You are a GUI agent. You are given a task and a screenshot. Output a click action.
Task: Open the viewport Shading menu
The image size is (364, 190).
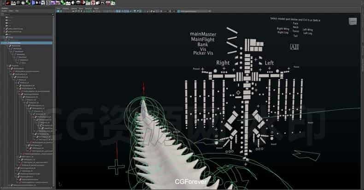(66, 9)
